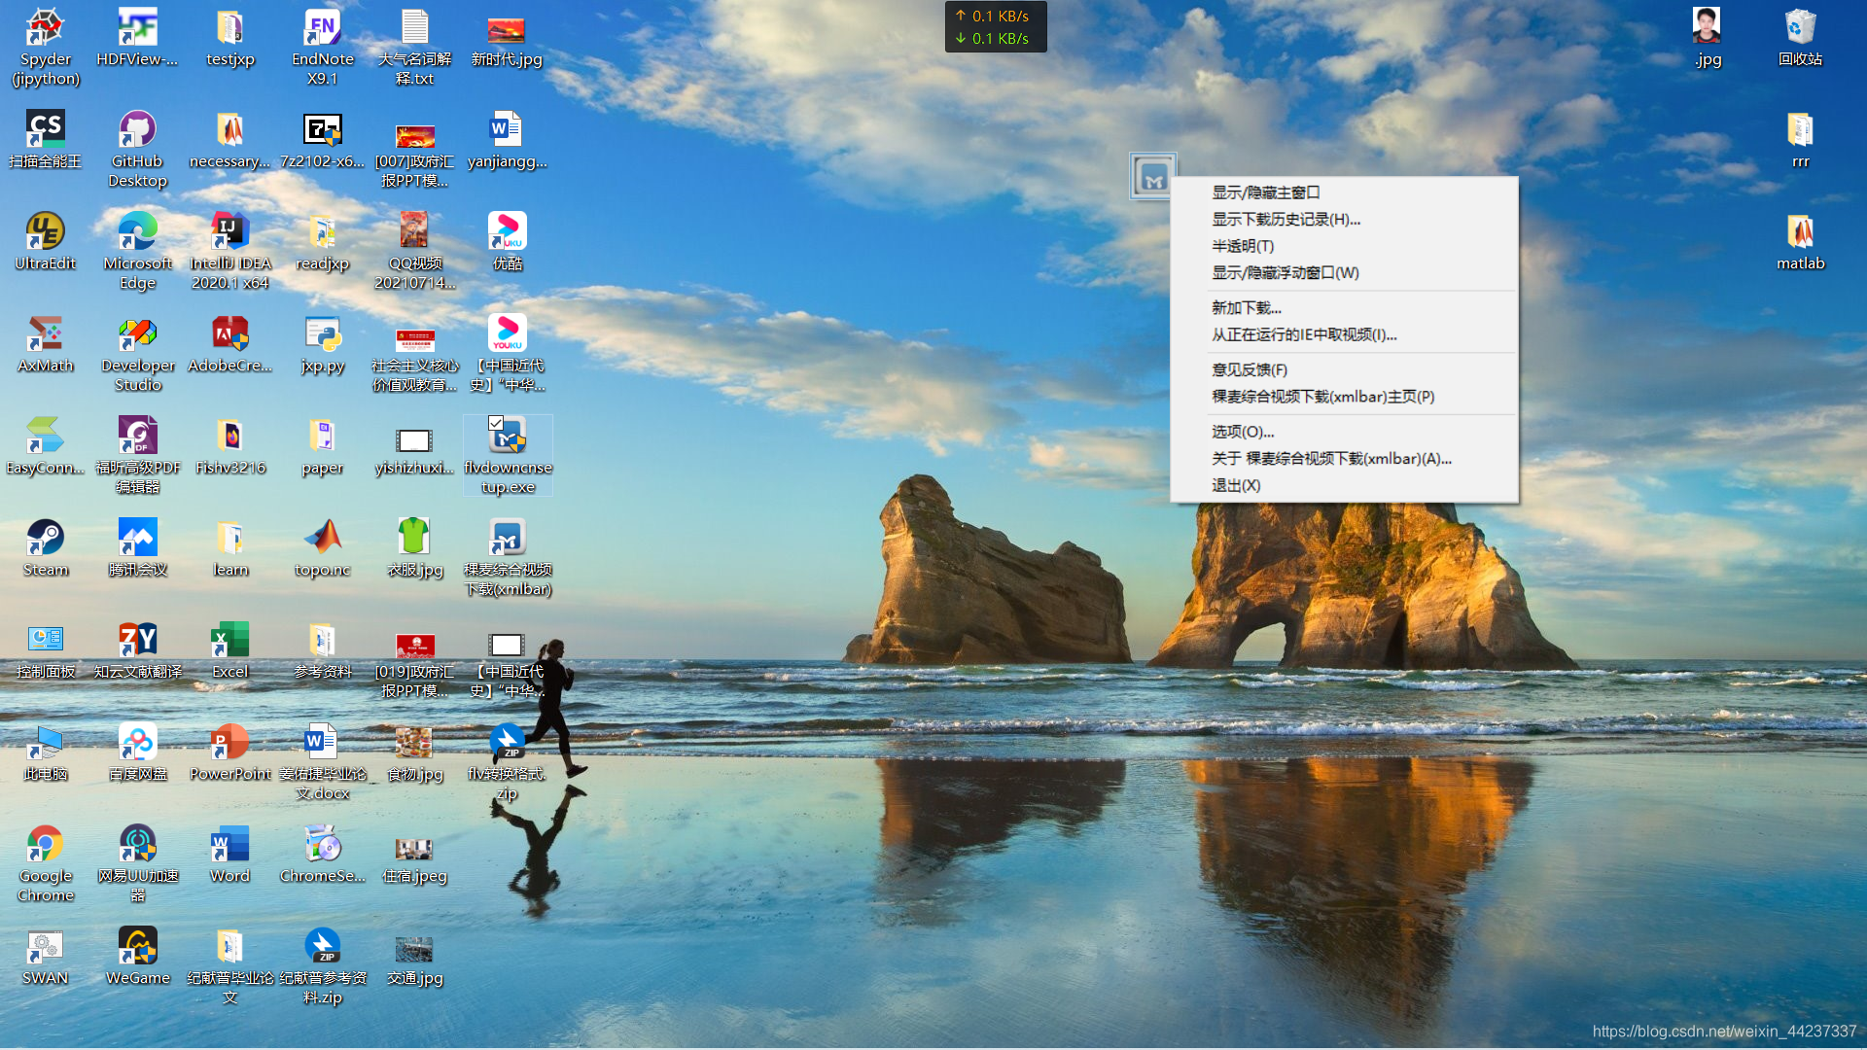Select the WeGame desktop shortcut
The image size is (1867, 1050).
(137, 946)
